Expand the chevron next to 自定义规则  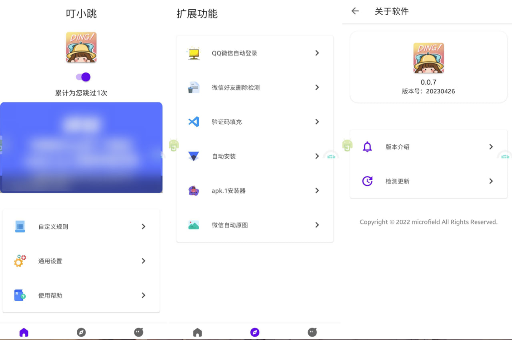[143, 227]
